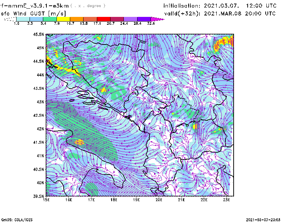Click the 1.6 colorbar value label
This screenshot has height=222, width=288.
click(x=17, y=23)
